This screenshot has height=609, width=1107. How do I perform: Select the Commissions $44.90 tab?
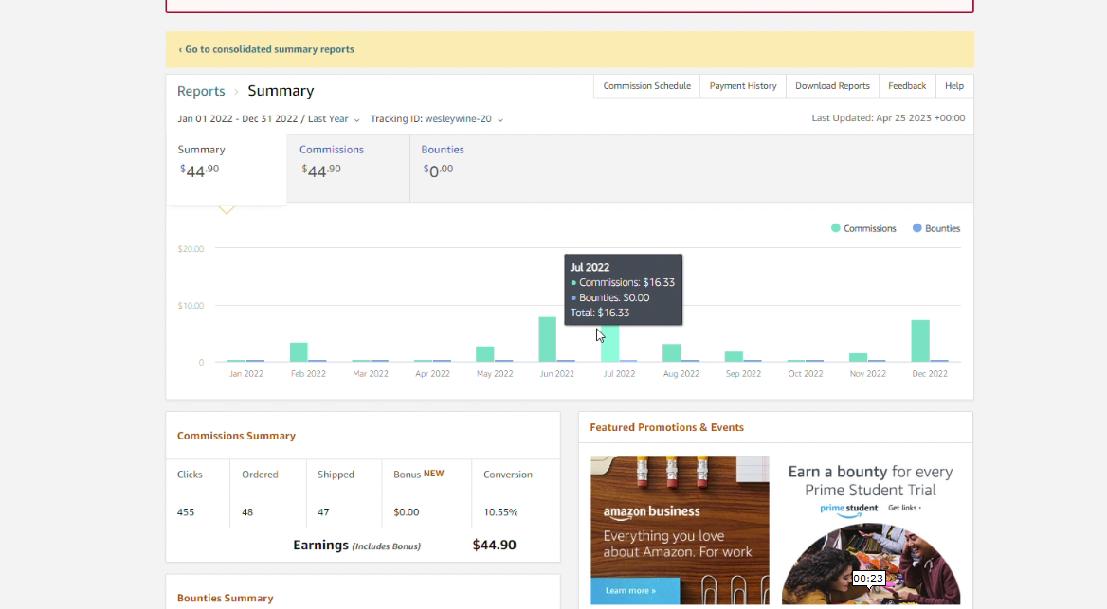point(348,169)
